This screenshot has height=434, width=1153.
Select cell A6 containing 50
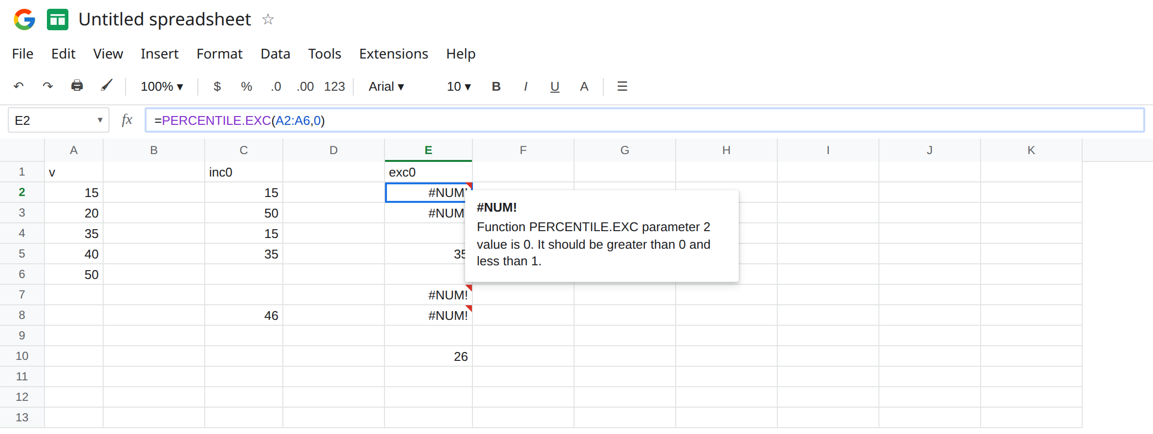[74, 274]
